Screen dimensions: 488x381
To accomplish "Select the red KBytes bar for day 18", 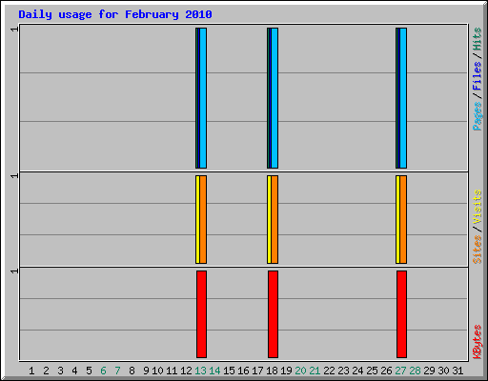I will [273, 314].
